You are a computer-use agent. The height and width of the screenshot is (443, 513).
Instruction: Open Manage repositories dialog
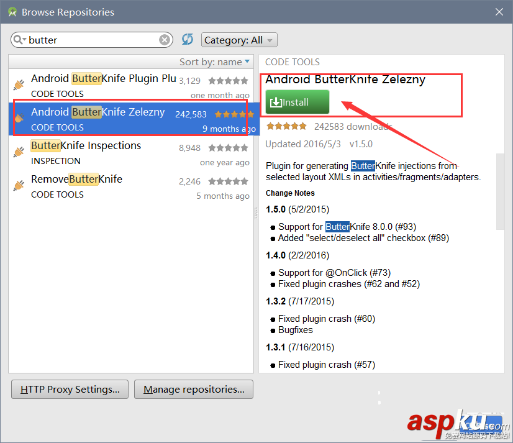194,390
